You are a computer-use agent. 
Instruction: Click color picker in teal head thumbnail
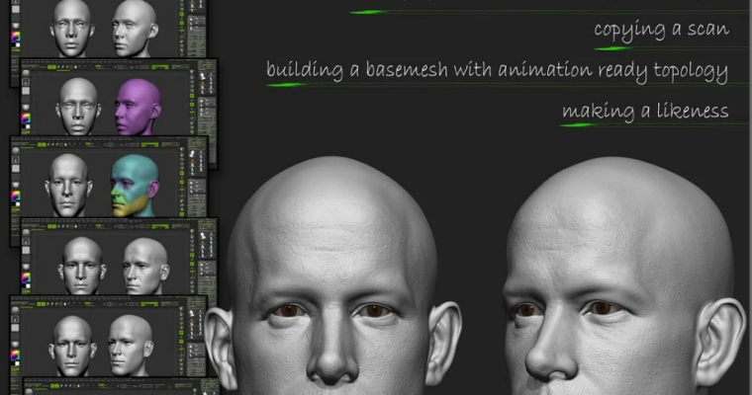pos(16,196)
